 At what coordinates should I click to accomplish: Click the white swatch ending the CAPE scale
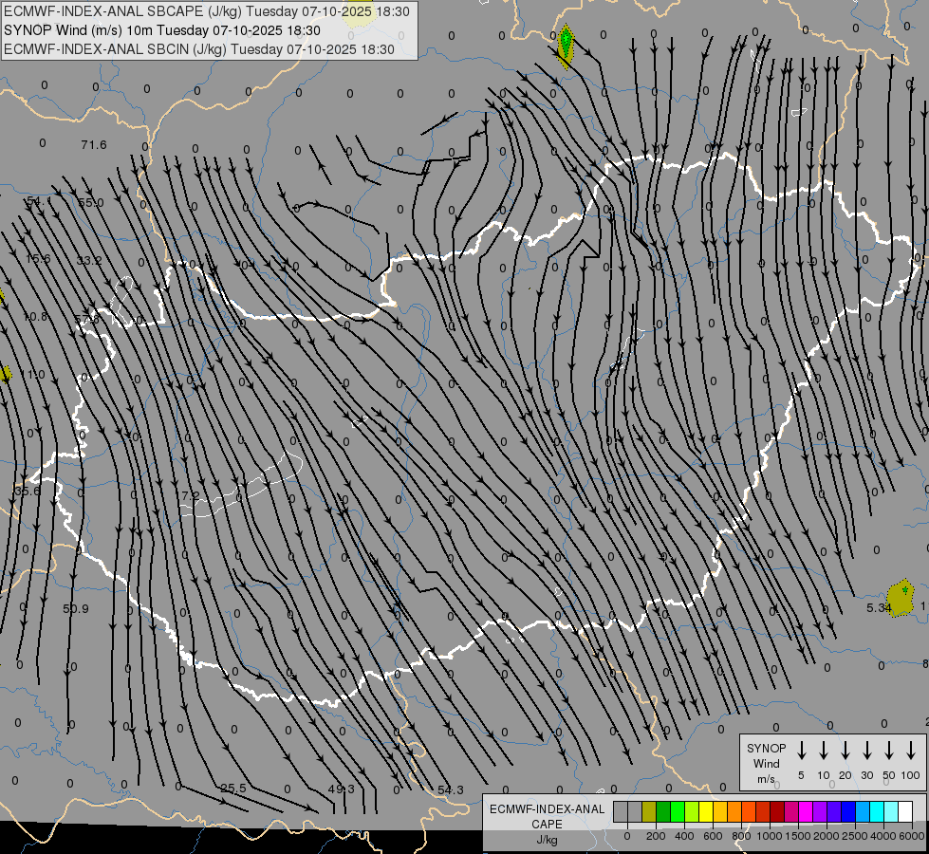905,811
